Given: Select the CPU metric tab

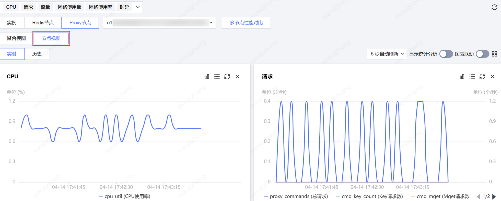Looking at the screenshot, I should click(11, 7).
